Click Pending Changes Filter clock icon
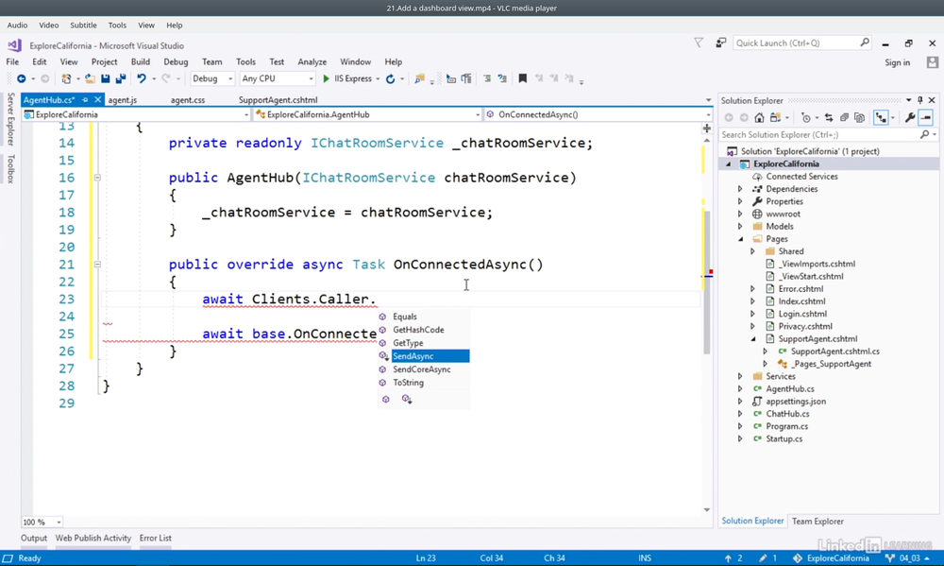 [x=805, y=117]
